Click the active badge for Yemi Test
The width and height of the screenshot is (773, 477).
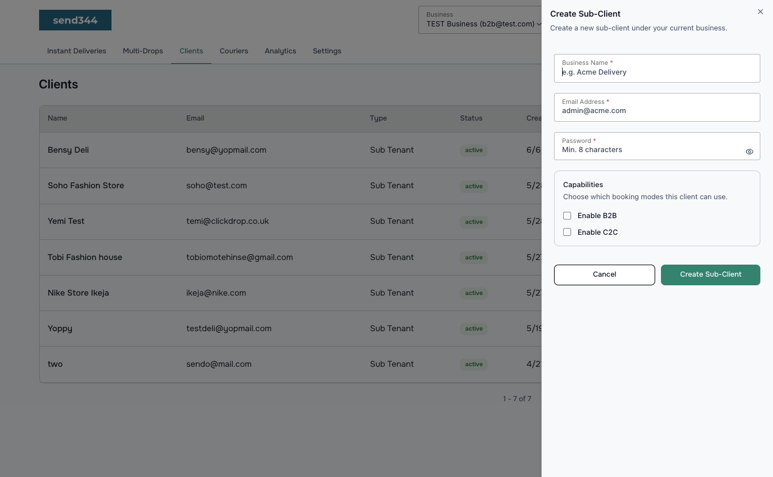(474, 222)
